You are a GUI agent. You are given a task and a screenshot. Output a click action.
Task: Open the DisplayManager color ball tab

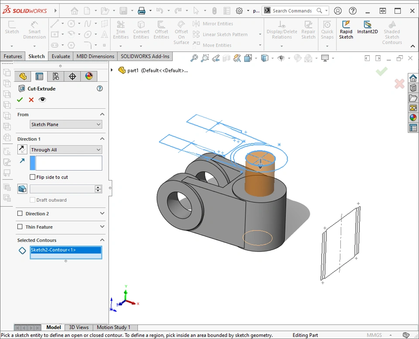coord(89,77)
